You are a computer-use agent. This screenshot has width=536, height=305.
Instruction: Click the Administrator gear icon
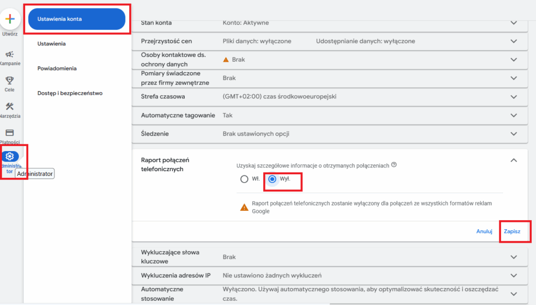[10, 156]
